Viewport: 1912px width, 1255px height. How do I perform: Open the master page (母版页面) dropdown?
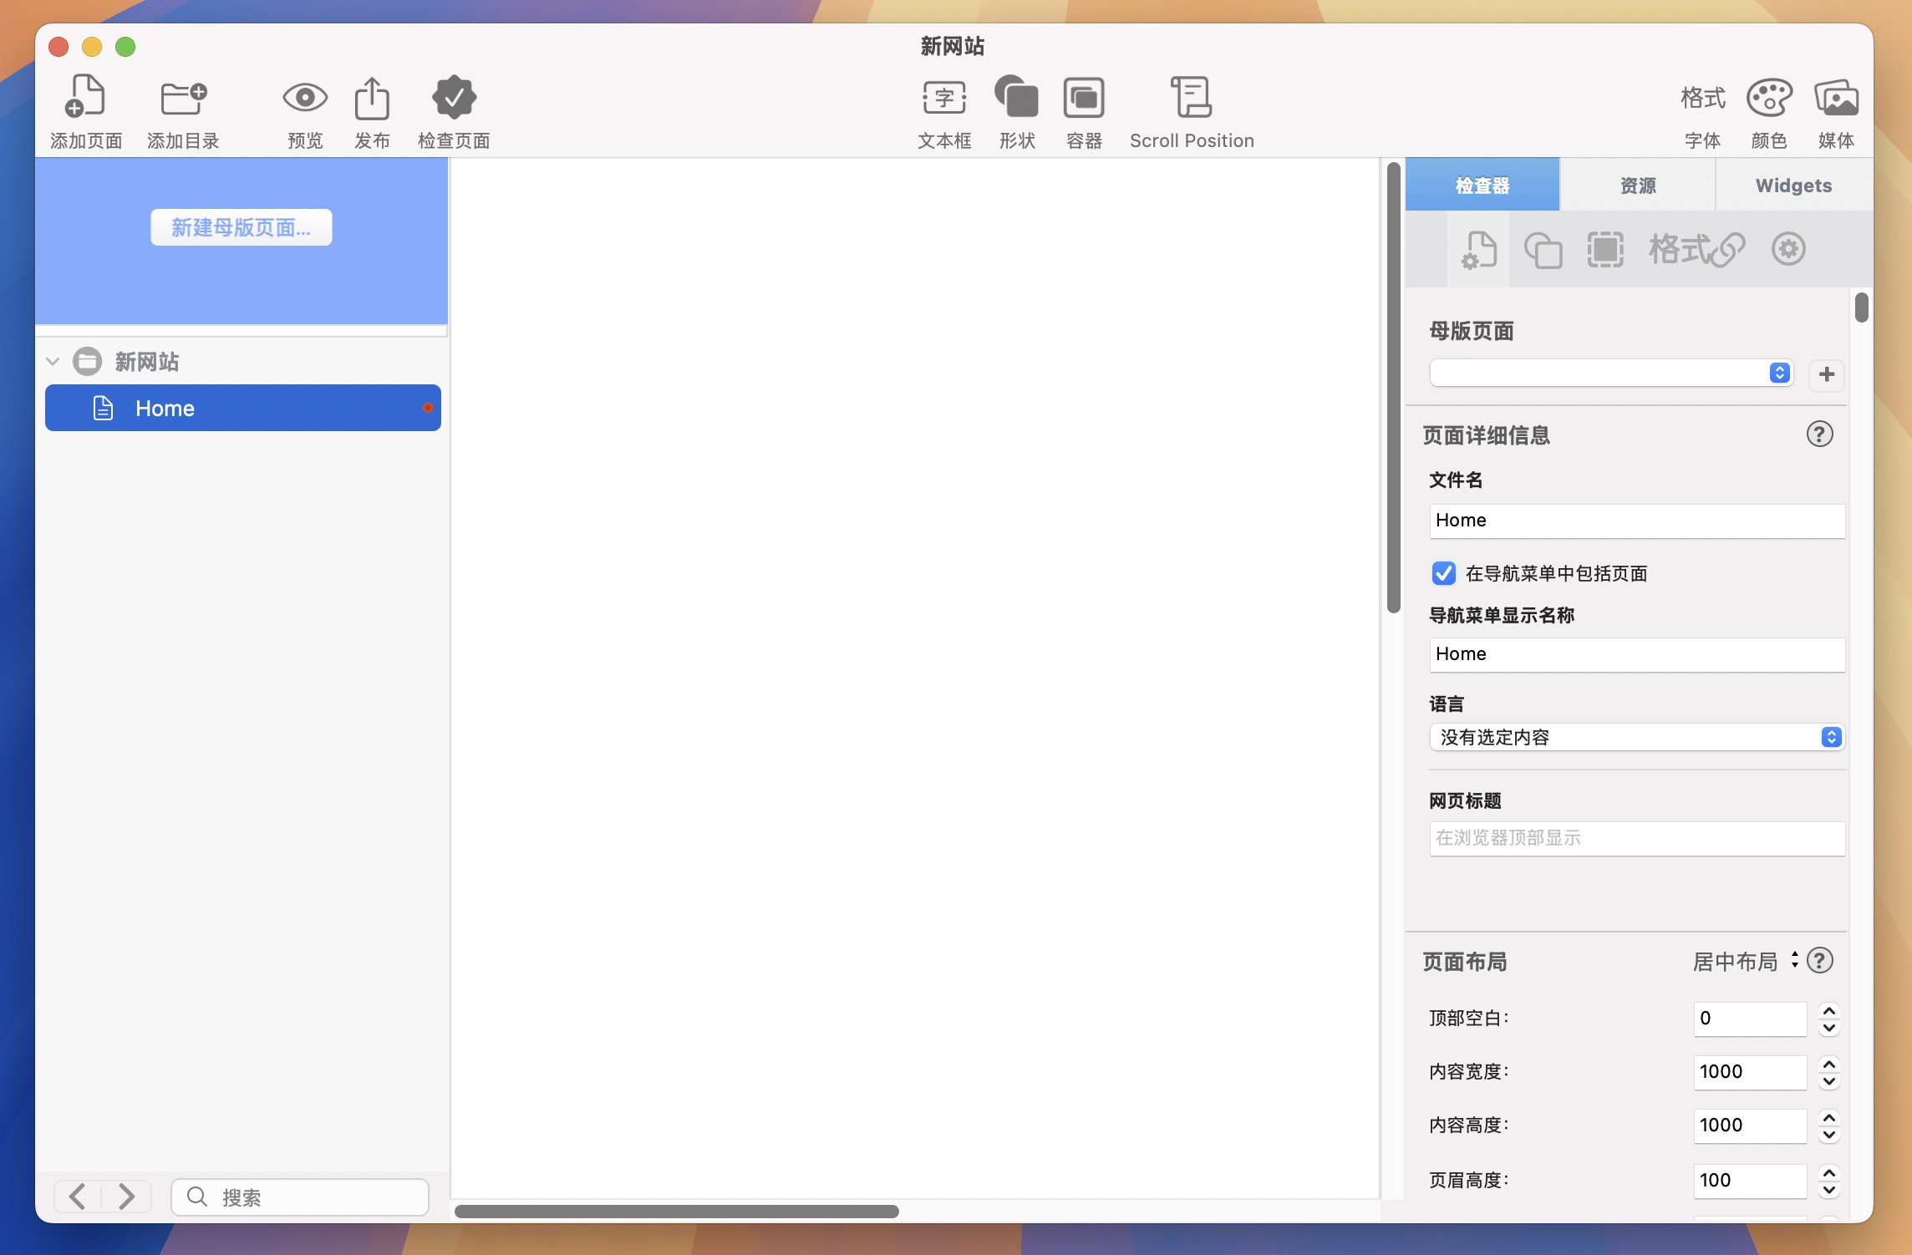coord(1610,373)
